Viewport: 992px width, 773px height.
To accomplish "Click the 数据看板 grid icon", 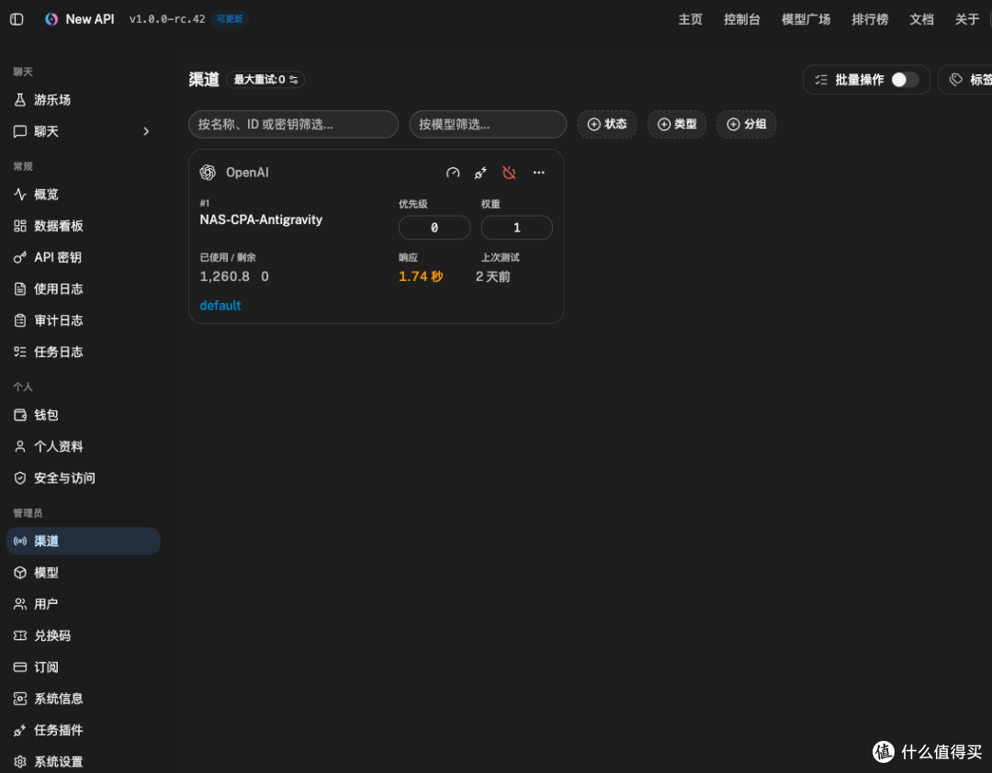I will coord(20,226).
